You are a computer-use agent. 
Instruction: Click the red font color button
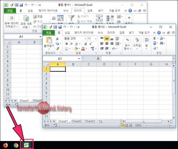(83, 49)
